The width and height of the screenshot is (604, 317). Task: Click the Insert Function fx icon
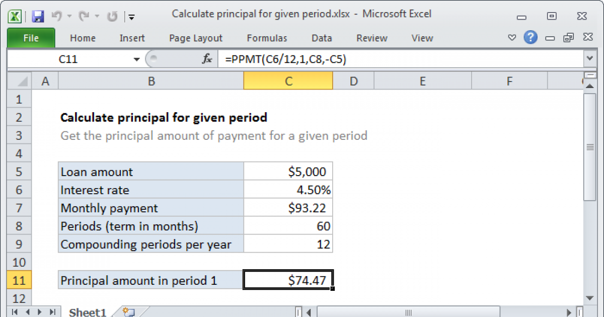tap(207, 59)
